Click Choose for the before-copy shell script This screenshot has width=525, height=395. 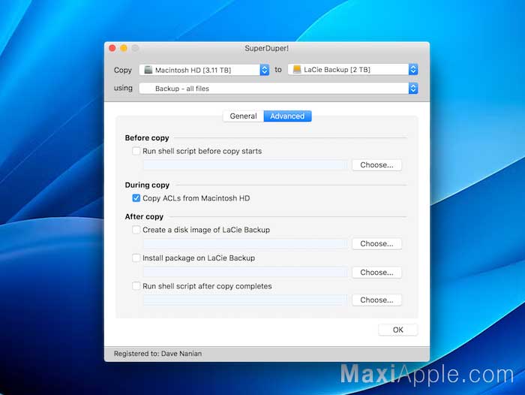click(376, 165)
